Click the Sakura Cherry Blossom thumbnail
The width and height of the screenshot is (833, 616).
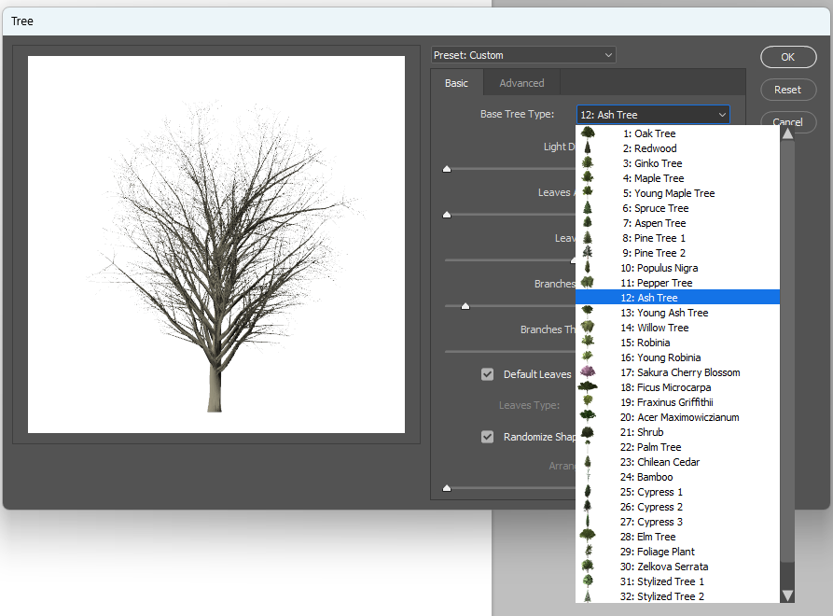(x=588, y=371)
